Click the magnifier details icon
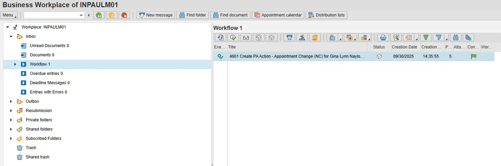The height and width of the screenshot is (166, 501). pos(396,37)
